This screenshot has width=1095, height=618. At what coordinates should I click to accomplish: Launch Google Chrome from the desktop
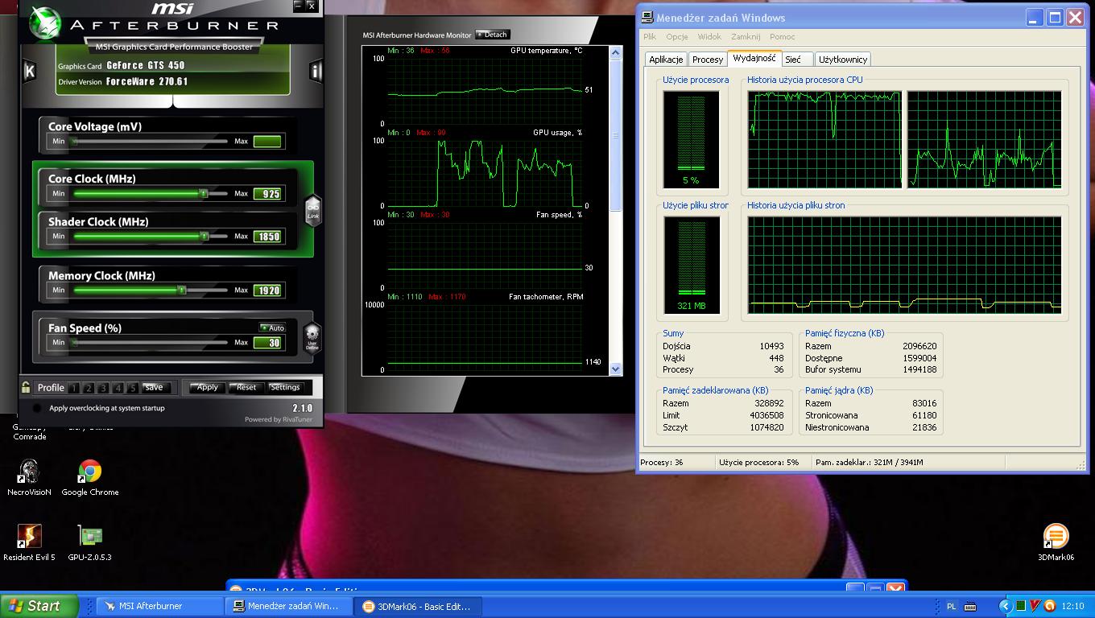click(90, 477)
